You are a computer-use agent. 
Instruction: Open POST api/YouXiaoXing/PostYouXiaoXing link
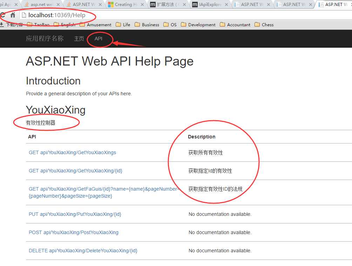[x=73, y=233]
